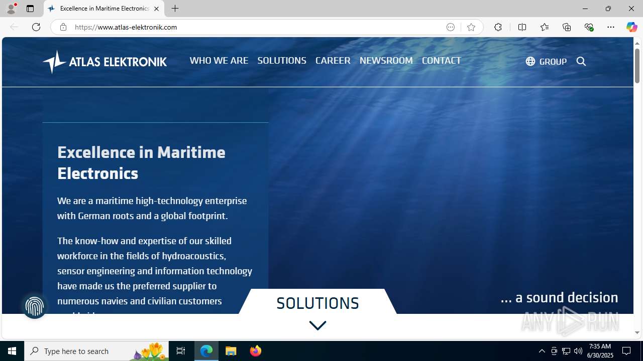
Task: Open the WHO WE ARE menu
Action: 219,60
